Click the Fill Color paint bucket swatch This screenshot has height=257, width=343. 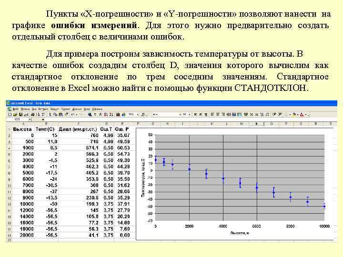294,114
